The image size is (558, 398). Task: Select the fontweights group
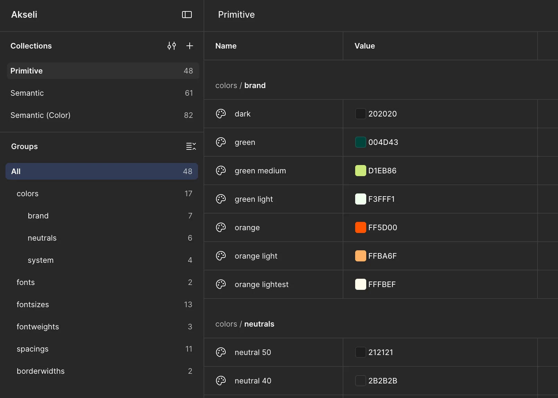pyautogui.click(x=102, y=327)
